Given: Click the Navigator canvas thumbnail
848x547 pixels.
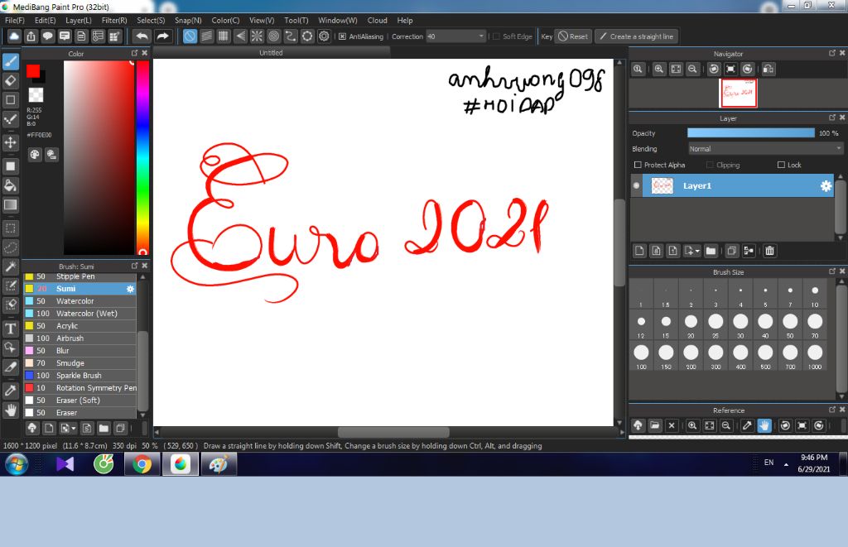Looking at the screenshot, I should [738, 93].
